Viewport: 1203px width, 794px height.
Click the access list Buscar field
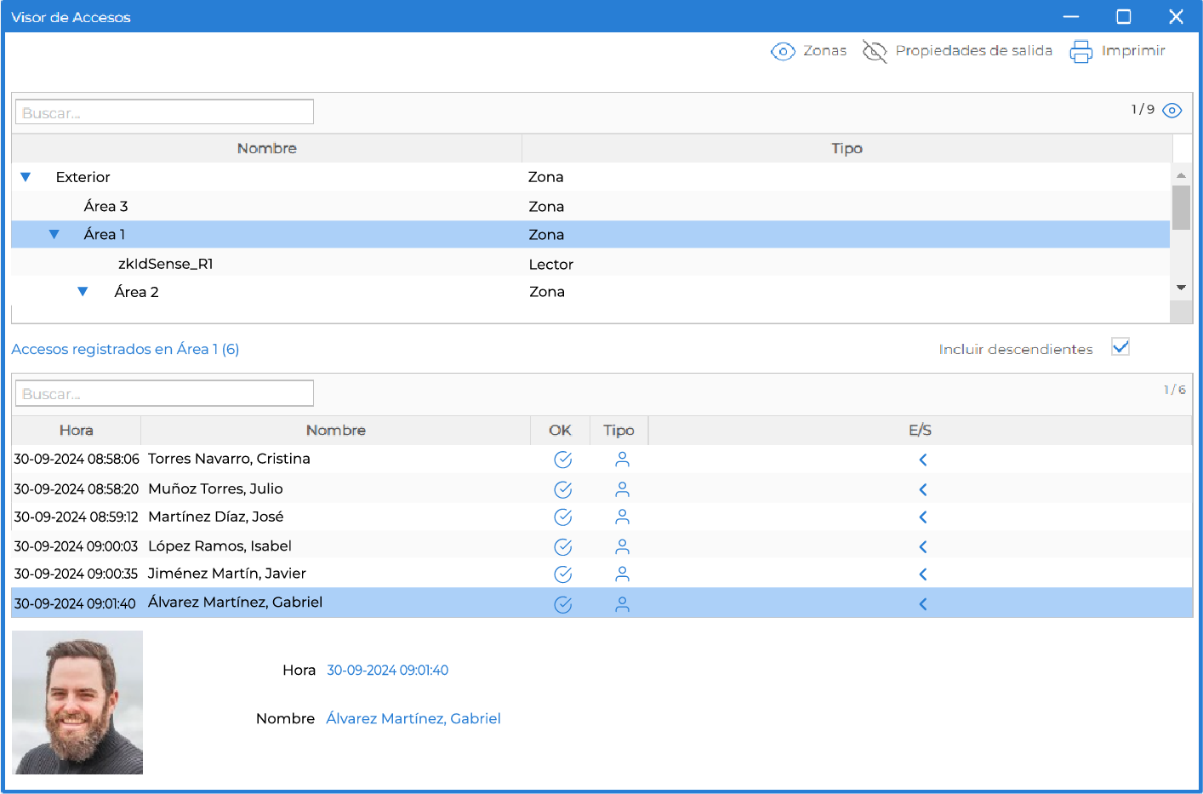(x=164, y=393)
